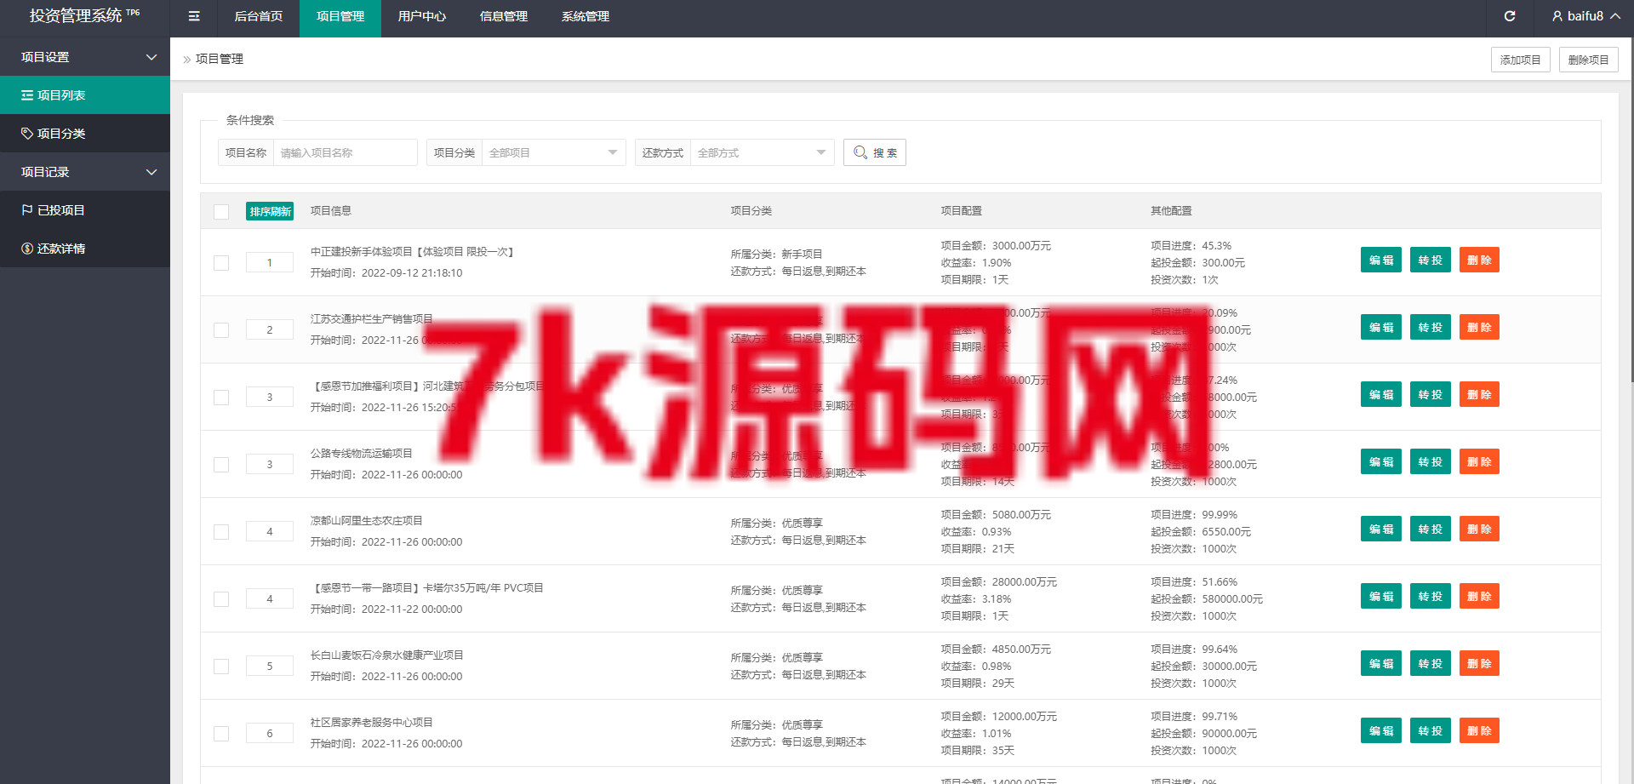Check the 卡塔尔35万吨/年 PVC项目 row checkbox

coord(221,599)
